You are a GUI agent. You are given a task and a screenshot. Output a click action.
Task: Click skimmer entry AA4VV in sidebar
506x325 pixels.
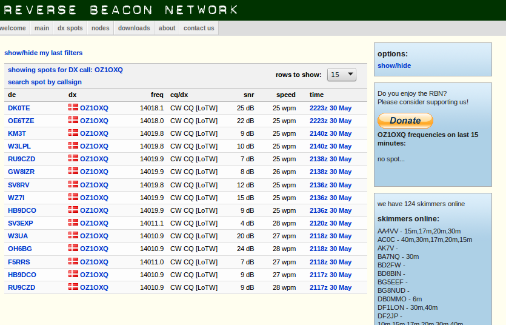pyautogui.click(x=419, y=231)
